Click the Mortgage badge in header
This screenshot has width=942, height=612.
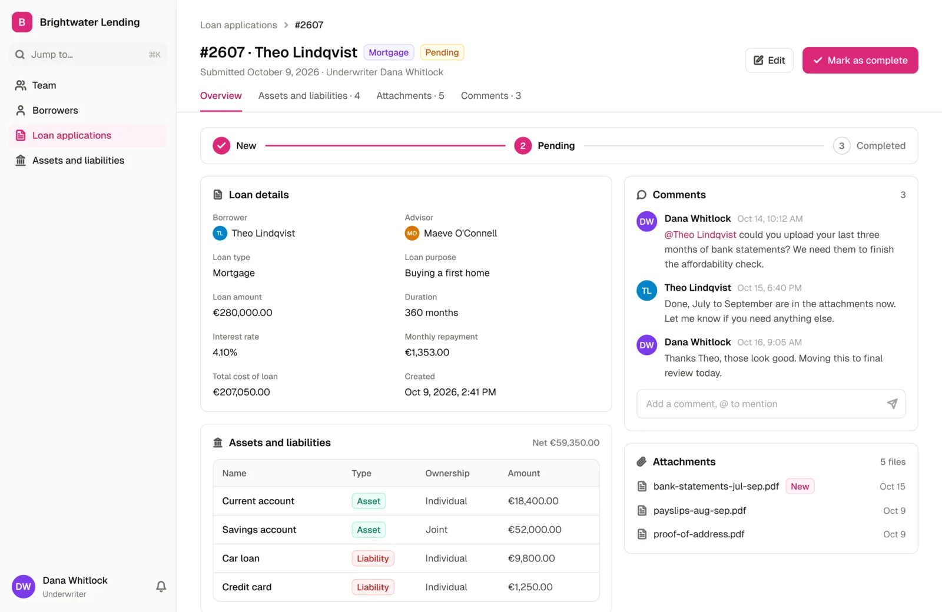389,52
